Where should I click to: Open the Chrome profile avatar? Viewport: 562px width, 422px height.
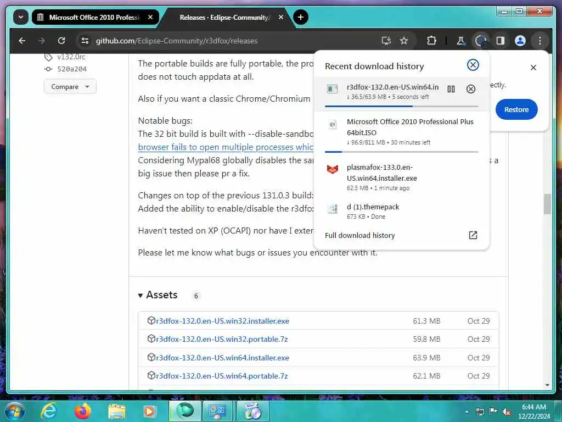[520, 41]
